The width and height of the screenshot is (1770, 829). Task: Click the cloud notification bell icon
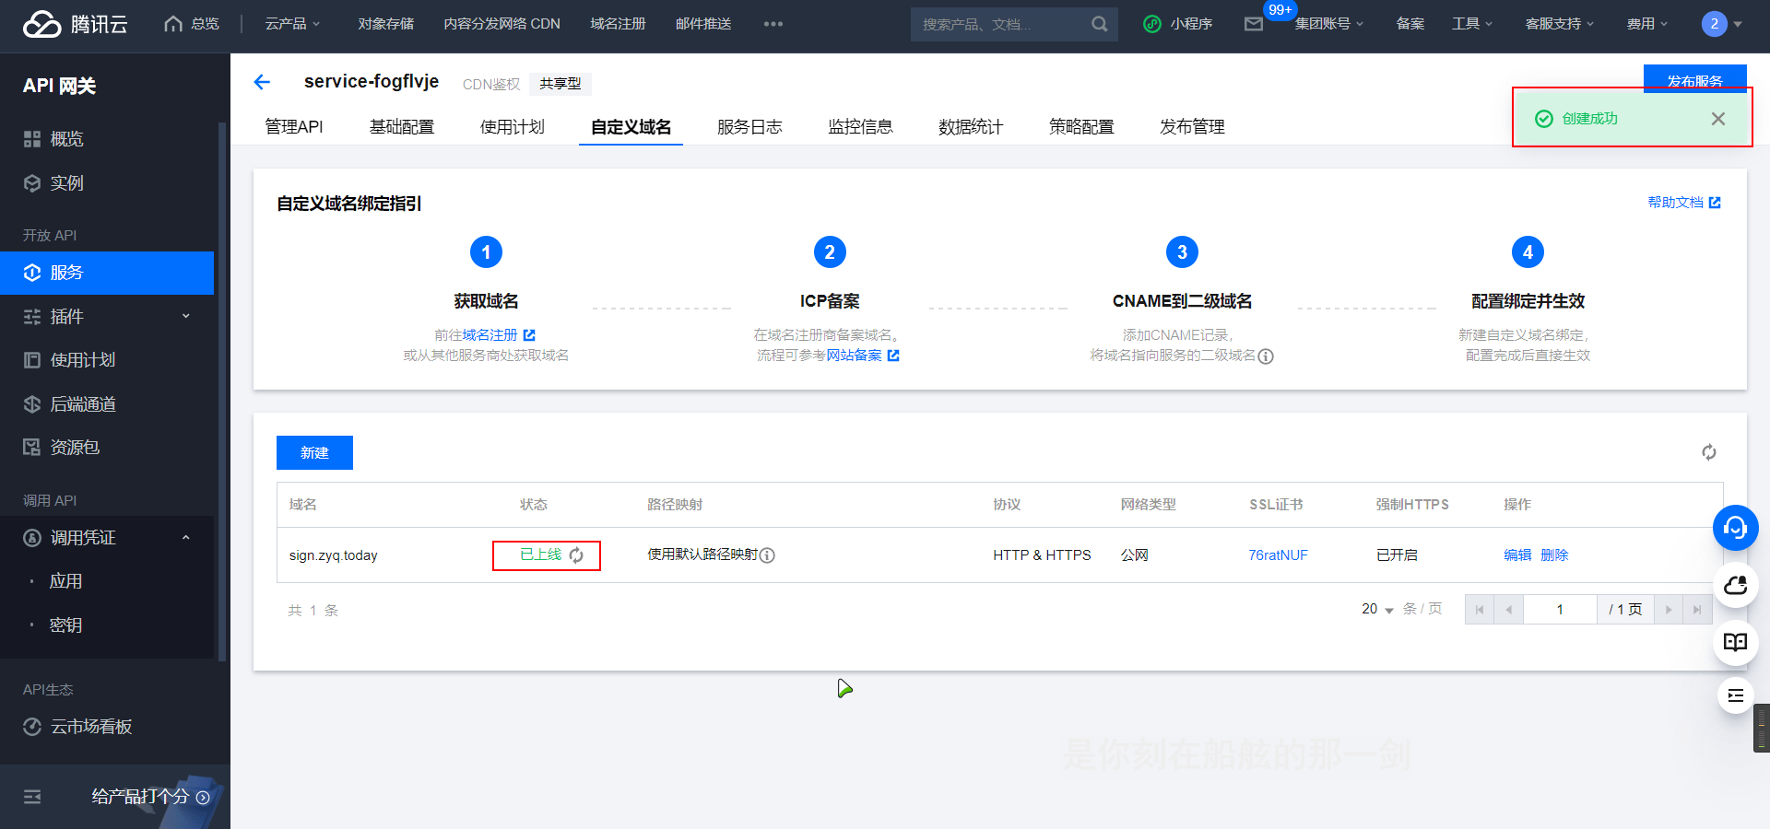[1735, 586]
